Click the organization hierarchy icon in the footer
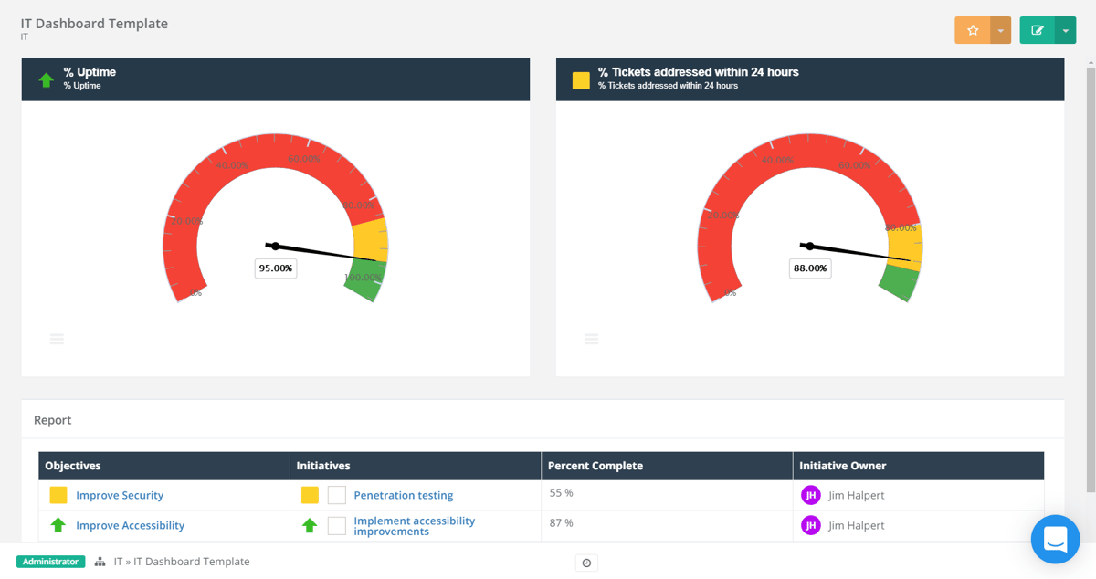Image resolution: width=1096 pixels, height=579 pixels. (x=100, y=562)
